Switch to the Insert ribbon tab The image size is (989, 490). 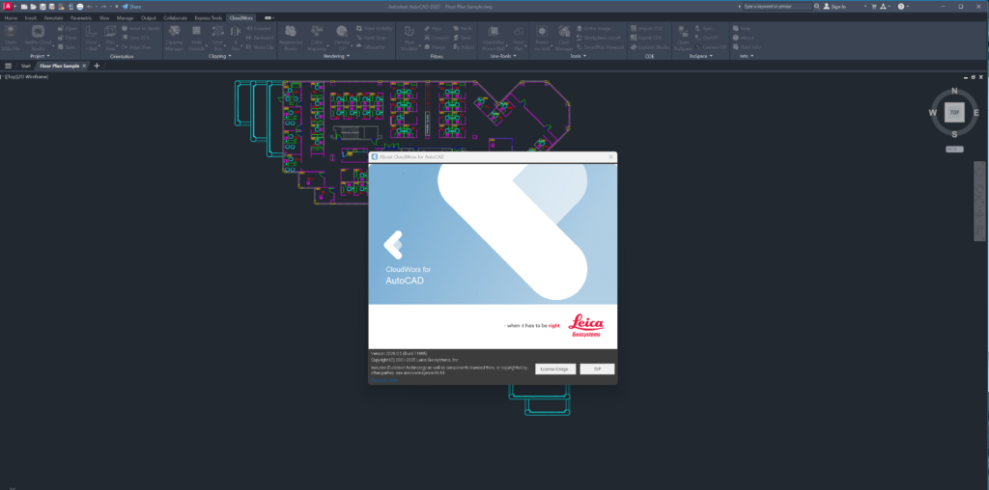pyautogui.click(x=30, y=17)
